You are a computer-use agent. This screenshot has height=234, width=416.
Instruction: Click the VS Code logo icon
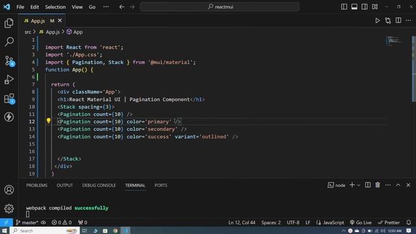(x=6, y=6)
